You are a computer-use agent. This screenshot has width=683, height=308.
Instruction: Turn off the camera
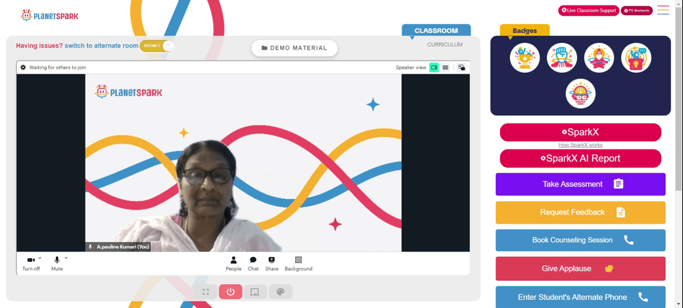31,263
